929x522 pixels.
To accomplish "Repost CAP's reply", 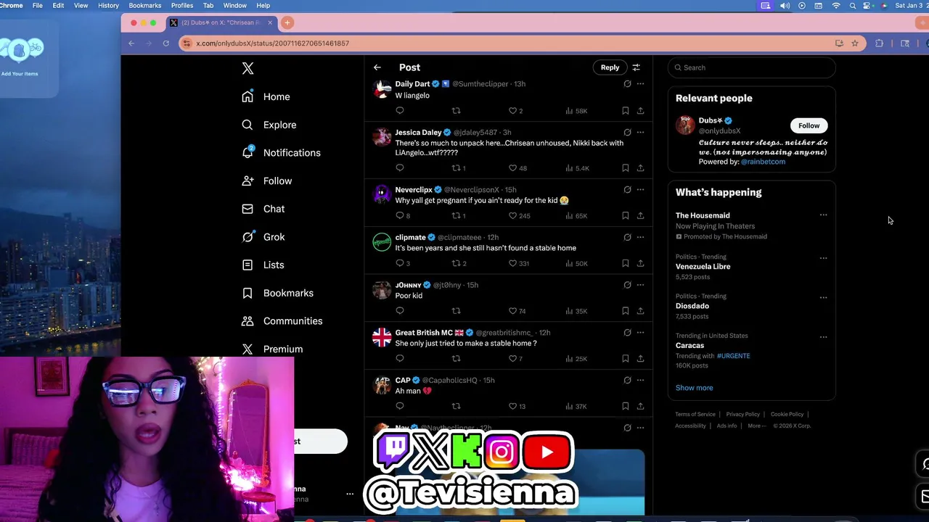I will coord(456,407).
